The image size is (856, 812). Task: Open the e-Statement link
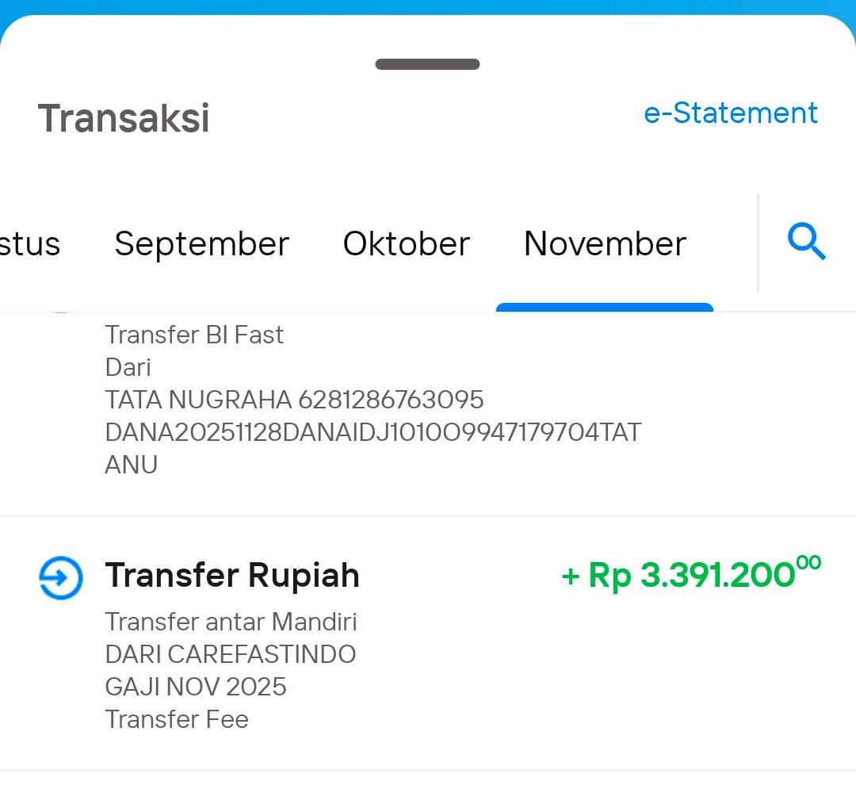click(x=730, y=113)
